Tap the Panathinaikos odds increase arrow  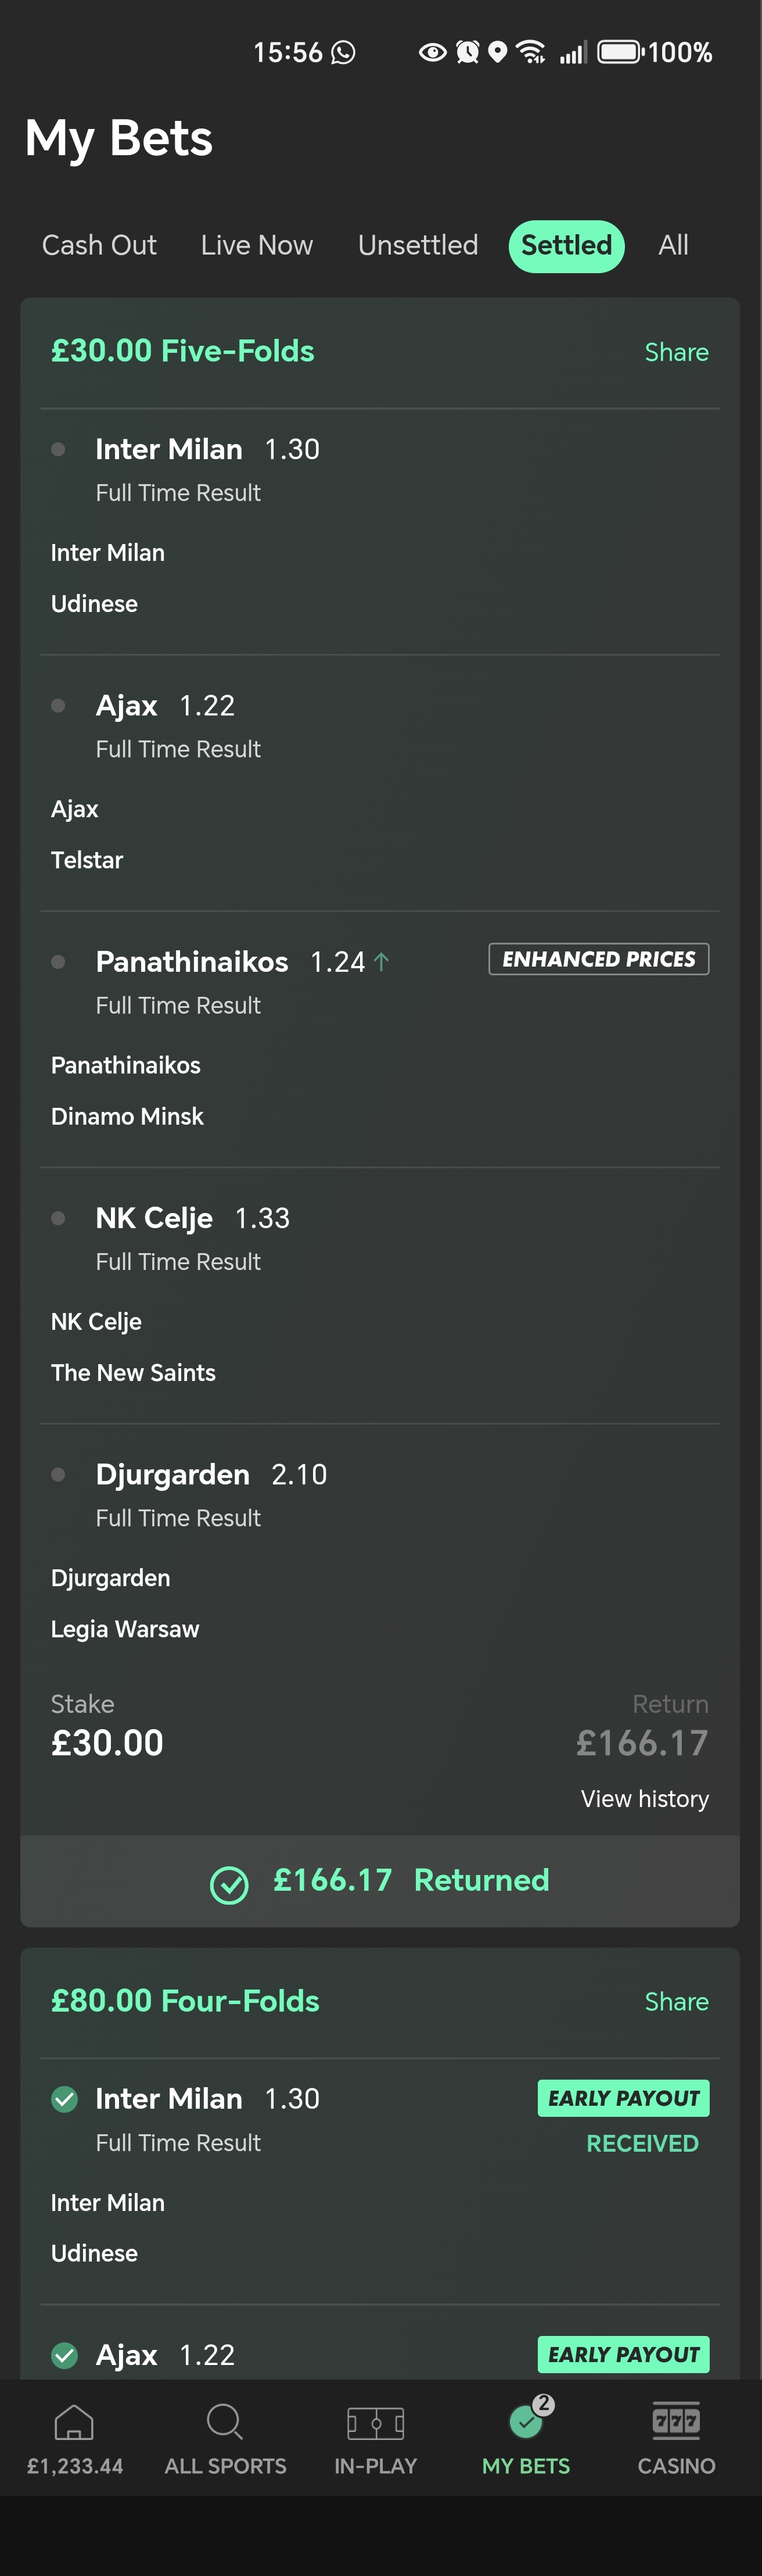point(382,962)
